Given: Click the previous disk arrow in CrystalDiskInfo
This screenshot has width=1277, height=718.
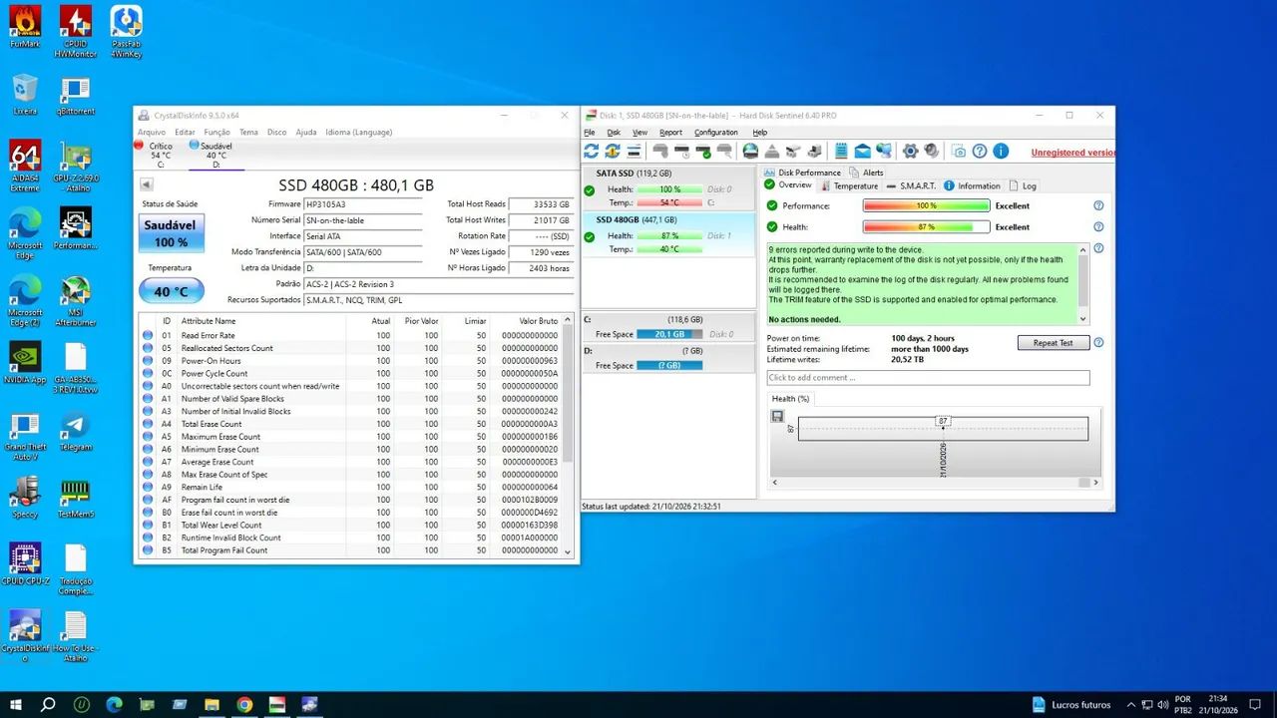Looking at the screenshot, I should [147, 184].
